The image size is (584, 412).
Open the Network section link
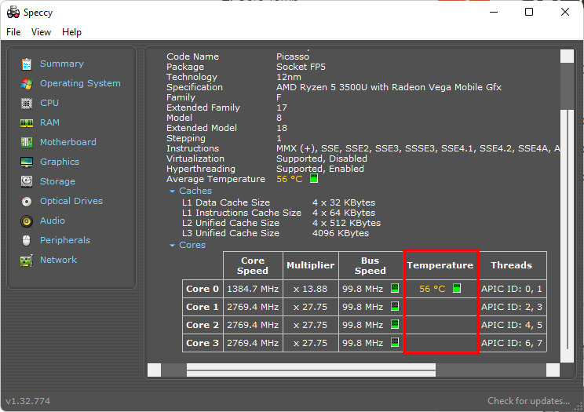click(x=58, y=260)
